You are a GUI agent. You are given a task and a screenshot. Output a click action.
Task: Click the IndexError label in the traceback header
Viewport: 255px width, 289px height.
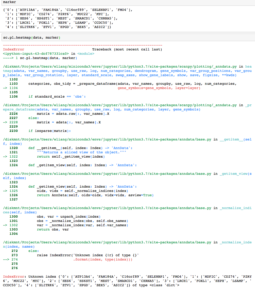(x=11, y=49)
